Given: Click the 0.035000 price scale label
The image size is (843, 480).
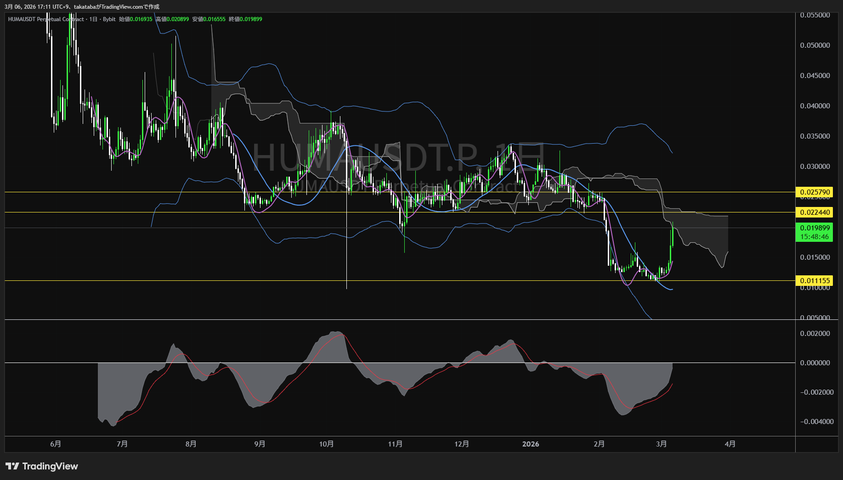Looking at the screenshot, I should point(815,136).
